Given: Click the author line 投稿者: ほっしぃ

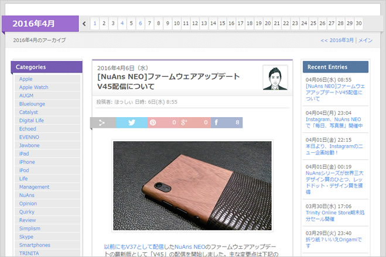Looking at the screenshot, I should 115,102.
